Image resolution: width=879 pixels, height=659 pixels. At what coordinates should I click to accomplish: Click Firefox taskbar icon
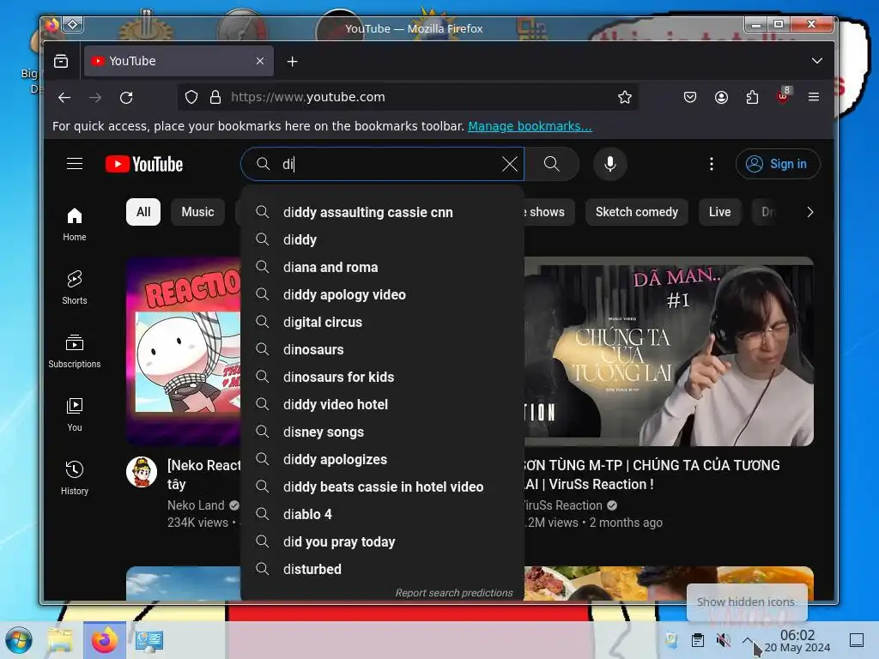(x=104, y=640)
